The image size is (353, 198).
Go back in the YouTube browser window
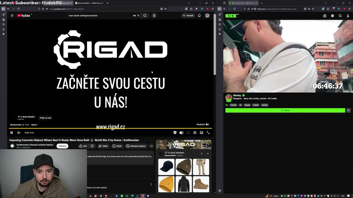(x=8, y=9)
